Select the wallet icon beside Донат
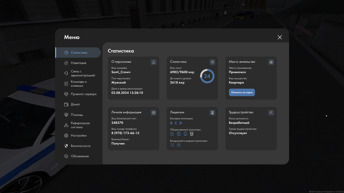Image resolution: width=344 pixels, height=193 pixels. click(66, 104)
